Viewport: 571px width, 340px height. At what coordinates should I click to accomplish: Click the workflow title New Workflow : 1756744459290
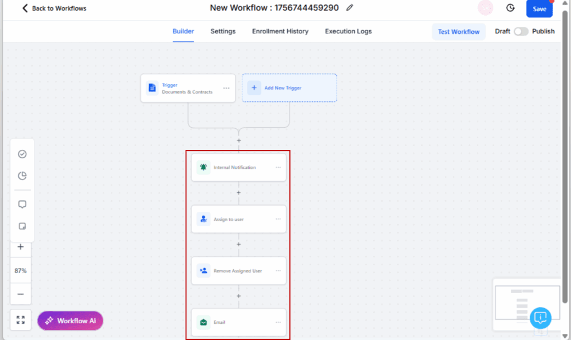(274, 8)
